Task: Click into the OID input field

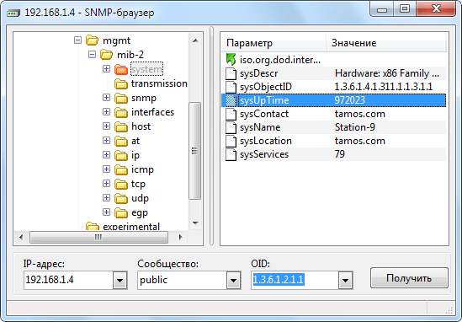Action: click(295, 280)
